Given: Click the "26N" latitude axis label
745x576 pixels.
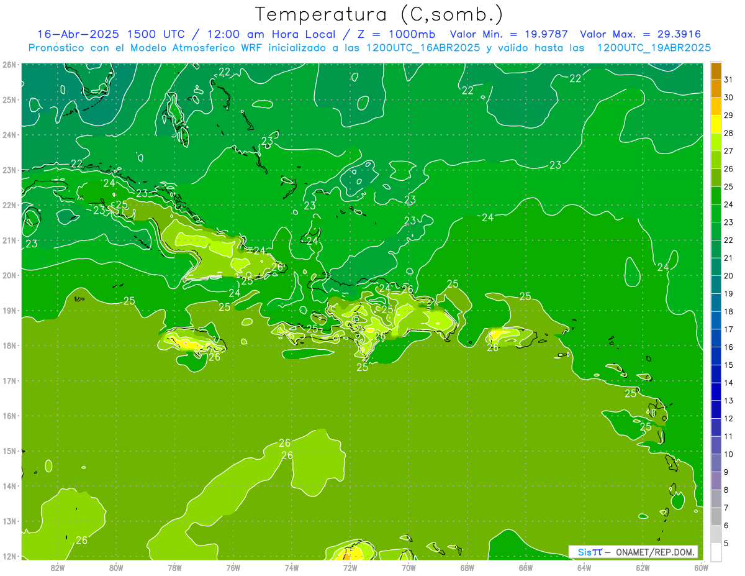Looking at the screenshot, I should coord(9,65).
